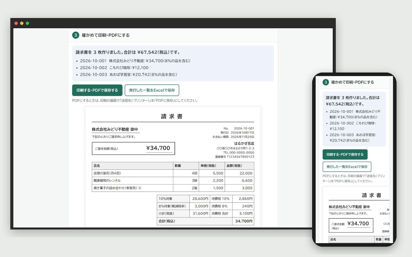The width and height of the screenshot is (412, 257).
Task: Select desktop list row 2026-10-003 あおば学習室
Action: pos(128,74)
